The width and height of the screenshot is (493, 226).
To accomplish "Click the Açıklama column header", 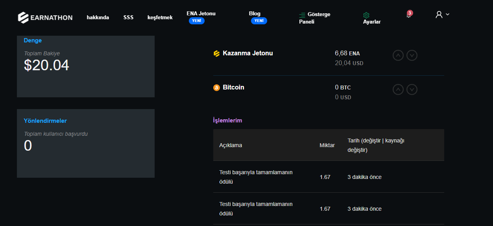I will [x=231, y=145].
